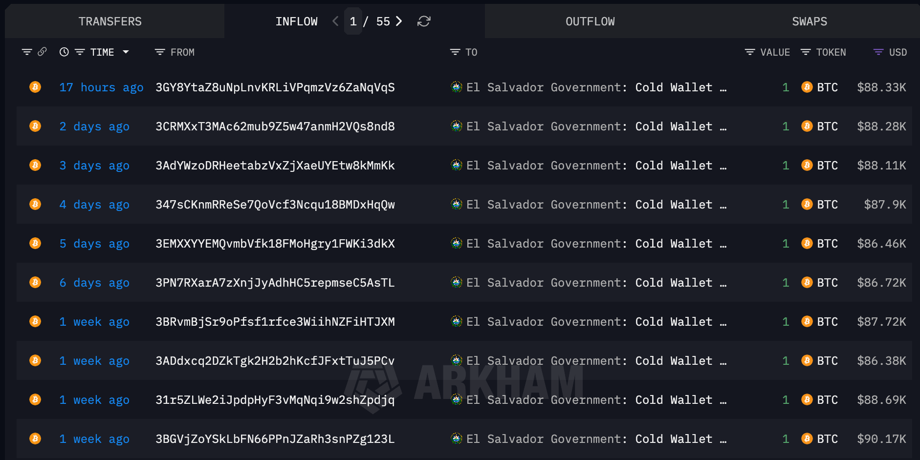
Task: Open El Salvador Cold Wallet in $88.11K row
Action: pos(596,166)
